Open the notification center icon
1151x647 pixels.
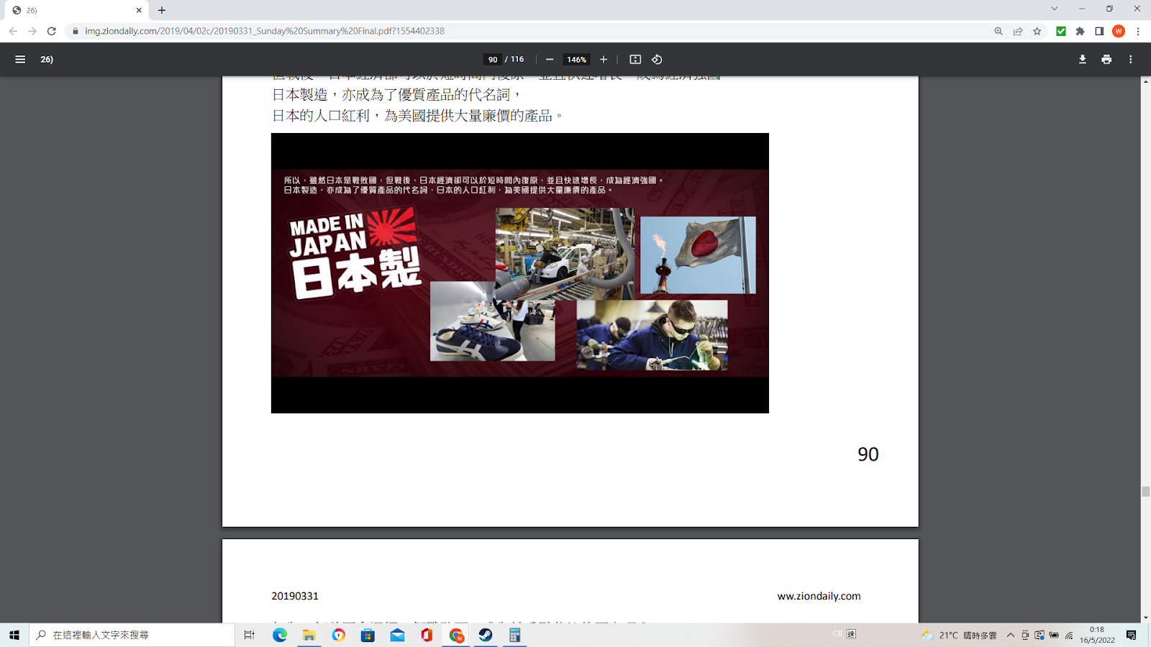[x=1132, y=635]
